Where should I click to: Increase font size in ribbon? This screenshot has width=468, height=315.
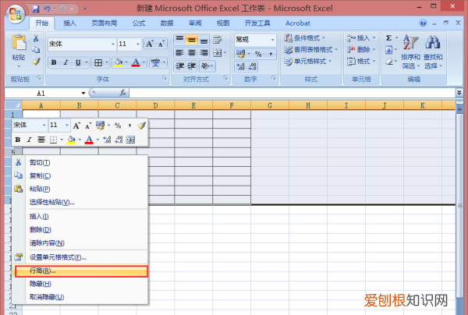click(150, 44)
